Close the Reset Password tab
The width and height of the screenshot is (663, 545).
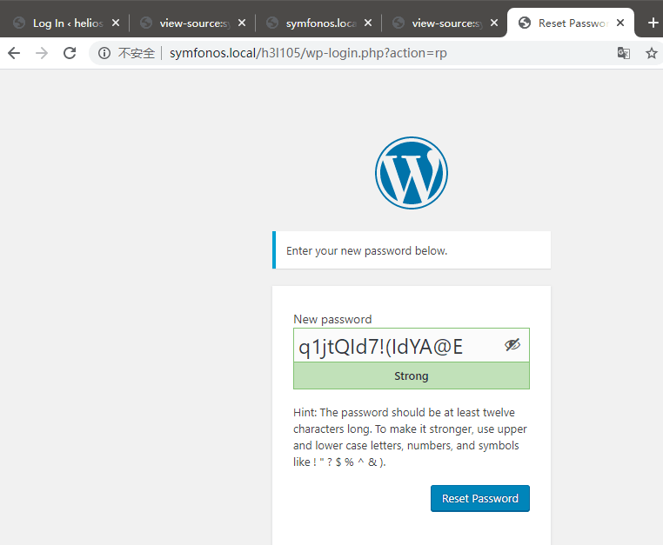tap(619, 23)
